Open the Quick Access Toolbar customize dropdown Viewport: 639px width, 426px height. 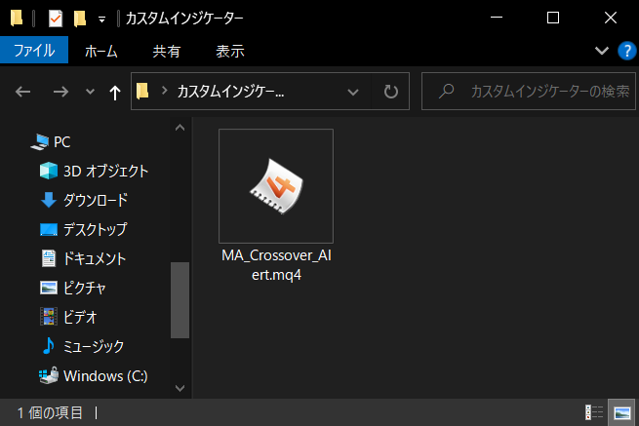click(x=101, y=19)
